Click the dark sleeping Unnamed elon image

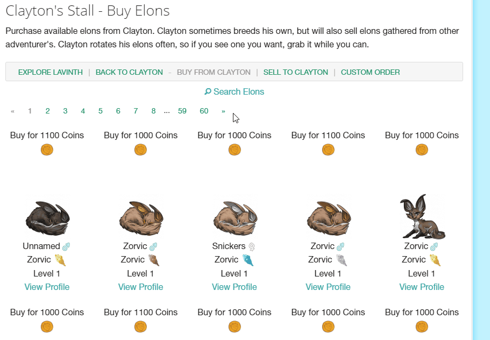tap(47, 218)
